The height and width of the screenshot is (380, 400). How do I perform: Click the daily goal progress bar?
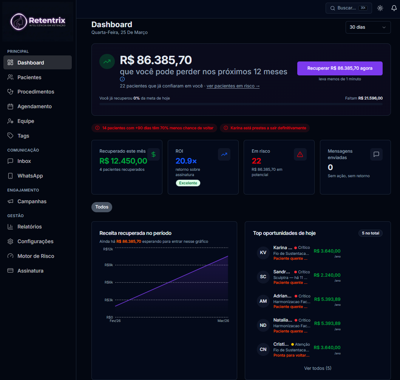[241, 104]
